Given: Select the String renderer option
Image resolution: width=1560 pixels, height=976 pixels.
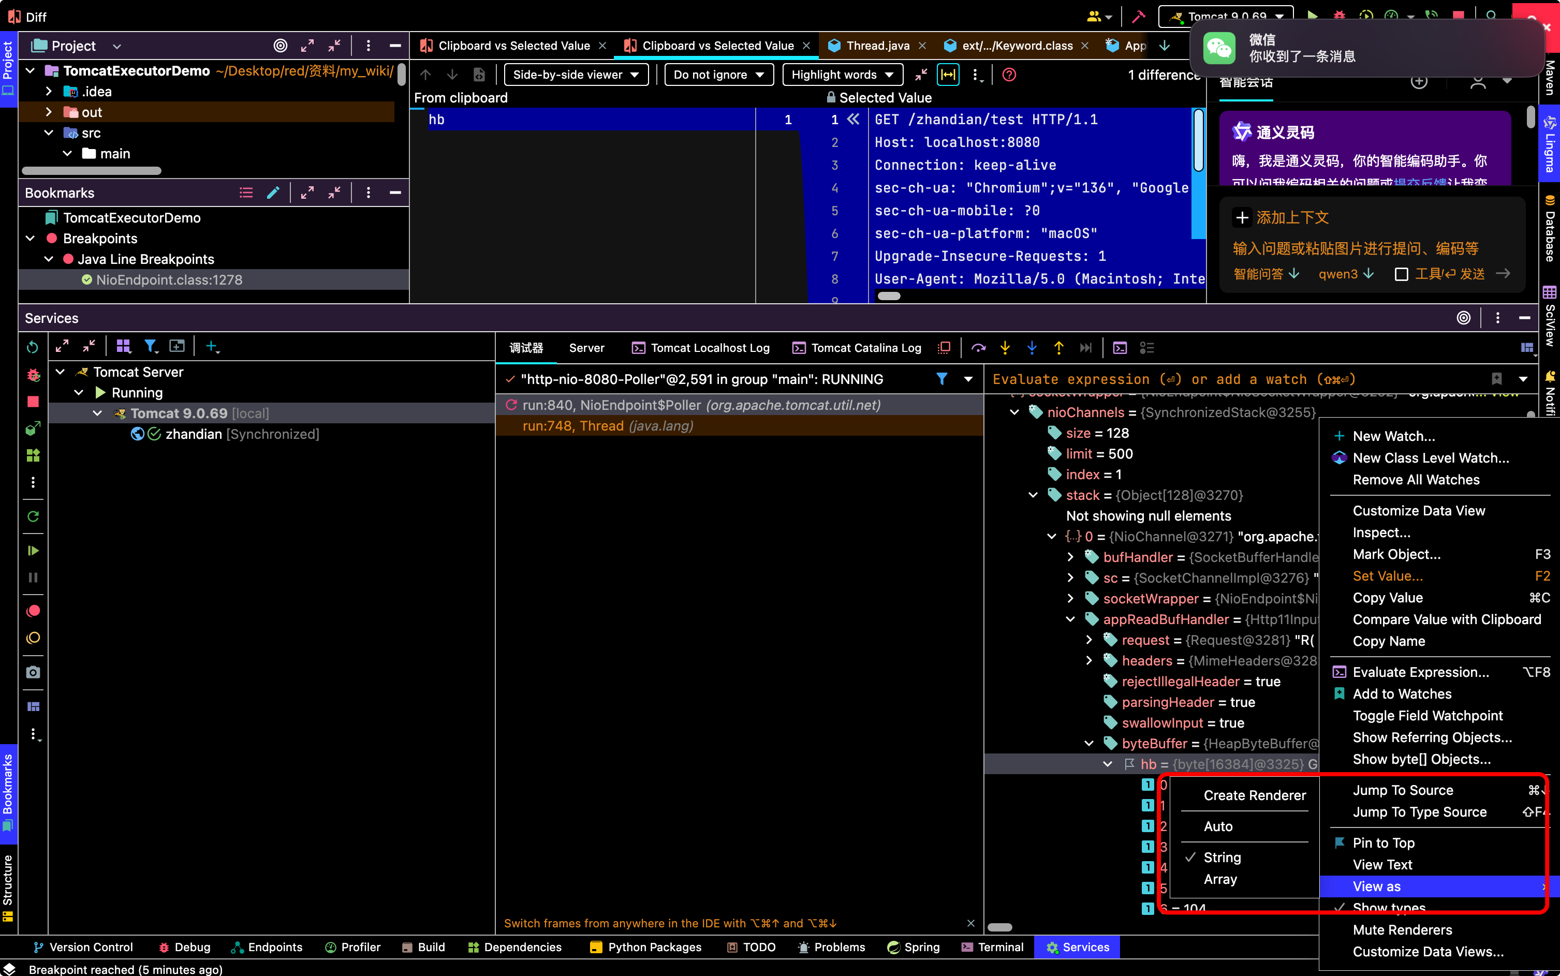Looking at the screenshot, I should click(x=1222, y=857).
